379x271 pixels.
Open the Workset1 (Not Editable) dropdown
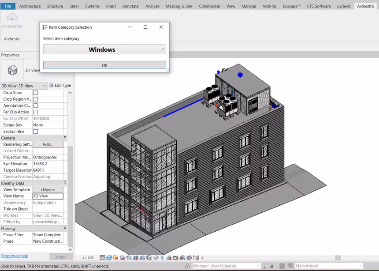pos(227,266)
